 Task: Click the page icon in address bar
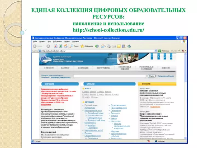(40, 51)
